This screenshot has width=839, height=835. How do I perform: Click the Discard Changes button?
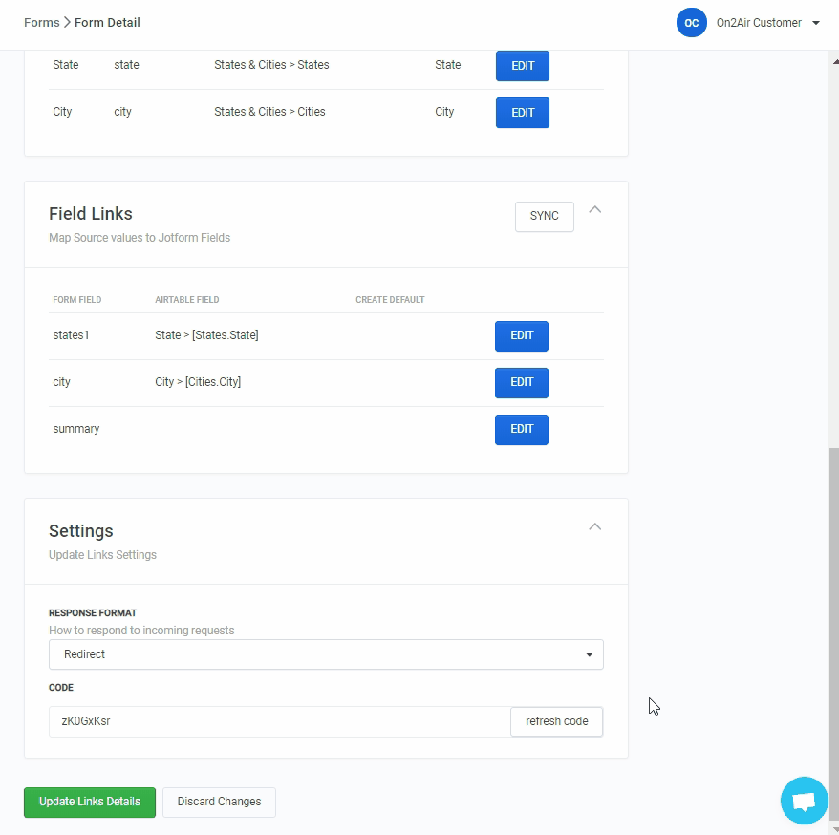(x=218, y=802)
